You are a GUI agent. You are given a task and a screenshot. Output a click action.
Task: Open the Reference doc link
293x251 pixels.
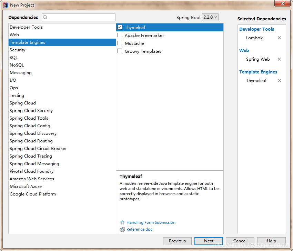coord(139,229)
